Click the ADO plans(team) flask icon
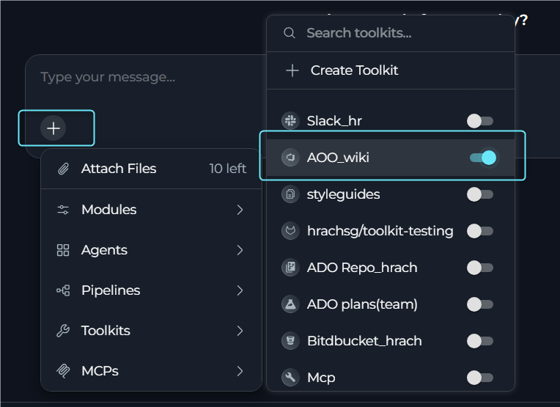Screen dimensions: 560x407 290,304
